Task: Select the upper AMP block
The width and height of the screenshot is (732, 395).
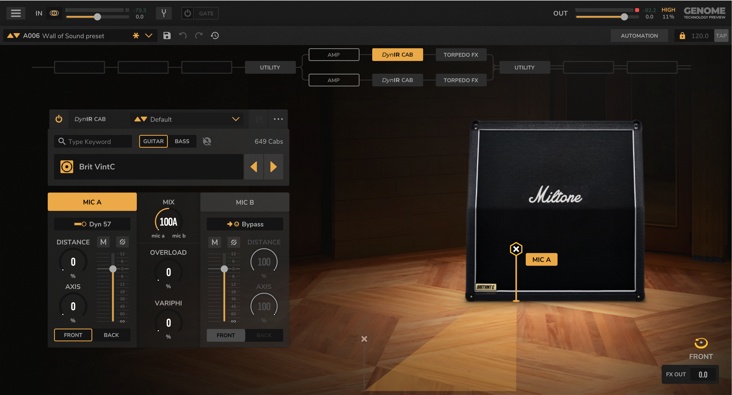Action: coord(334,55)
